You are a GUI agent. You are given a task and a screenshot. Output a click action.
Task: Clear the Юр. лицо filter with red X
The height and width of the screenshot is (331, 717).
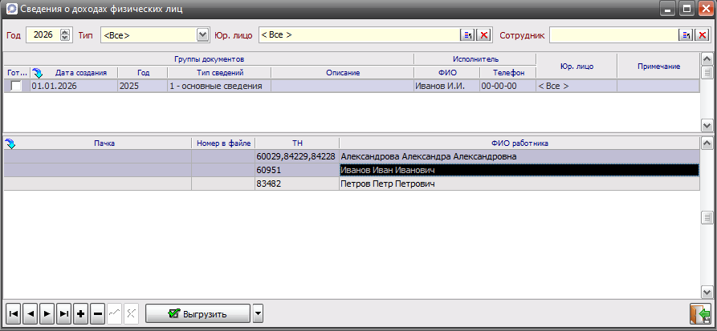(484, 35)
